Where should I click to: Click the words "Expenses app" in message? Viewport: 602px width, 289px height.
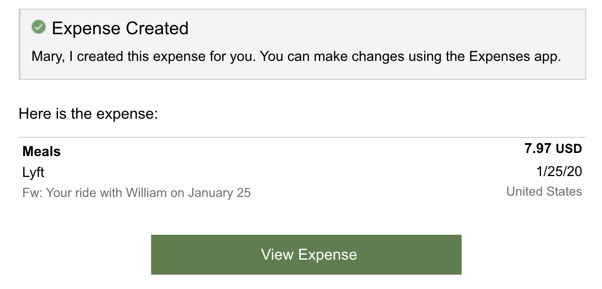515,57
